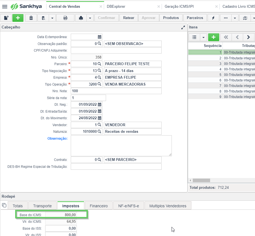The height and width of the screenshot is (236, 255).
Task: Open the Dt. Neg. calendar picker
Action: pyautogui.click(x=99, y=104)
